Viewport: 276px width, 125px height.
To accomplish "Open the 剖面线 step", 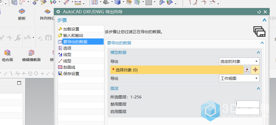I will [x=81, y=67].
